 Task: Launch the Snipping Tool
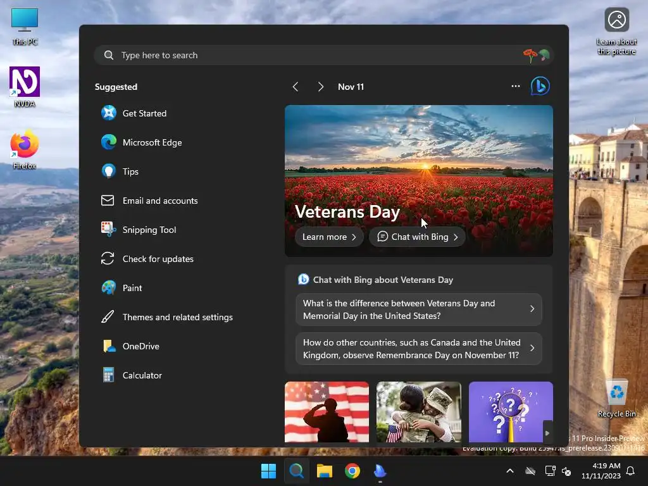point(139,229)
